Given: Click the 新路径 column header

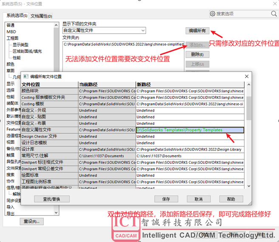Looking at the screenshot, I should [x=190, y=84].
